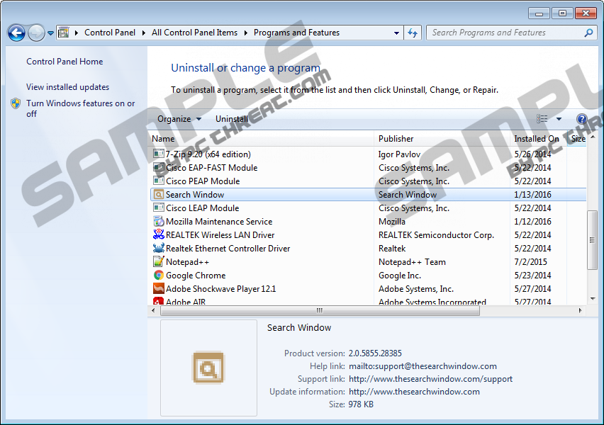
Task: Open the address bar history dropdown
Action: [x=396, y=33]
